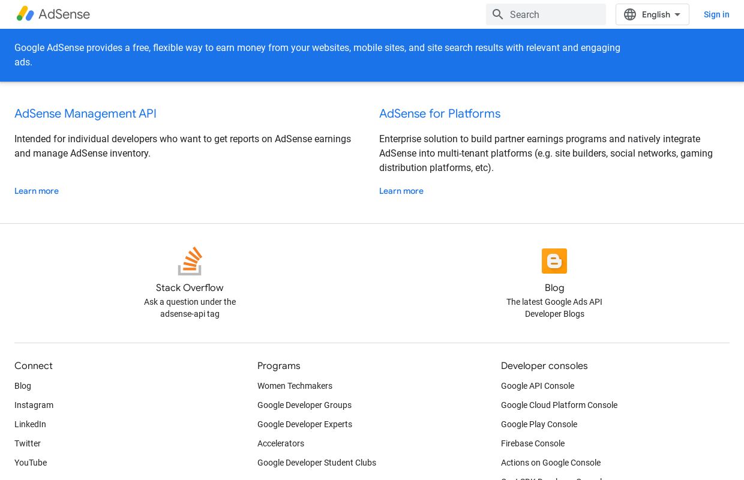Open Actions on Google Console link

551,463
